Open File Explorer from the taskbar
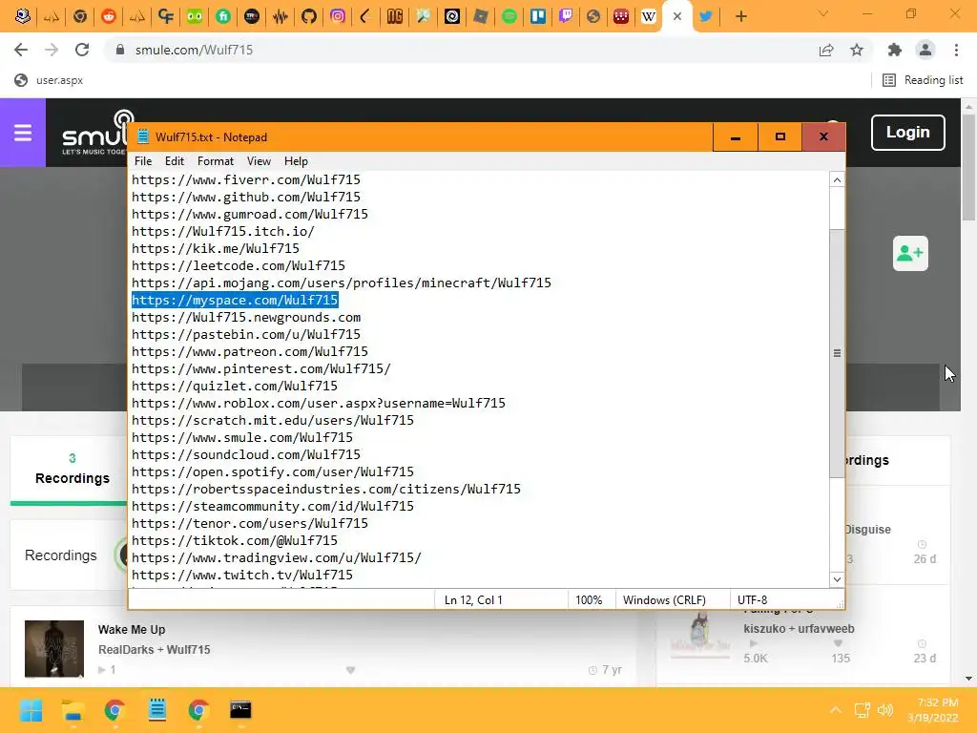Viewport: 977px width, 733px height. coord(73,710)
